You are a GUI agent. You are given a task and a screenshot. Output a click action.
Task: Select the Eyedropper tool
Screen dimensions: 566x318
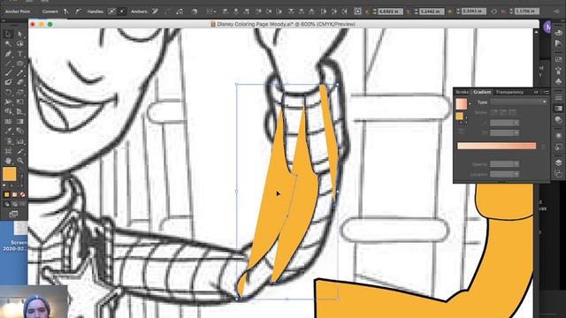pyautogui.click(x=8, y=132)
